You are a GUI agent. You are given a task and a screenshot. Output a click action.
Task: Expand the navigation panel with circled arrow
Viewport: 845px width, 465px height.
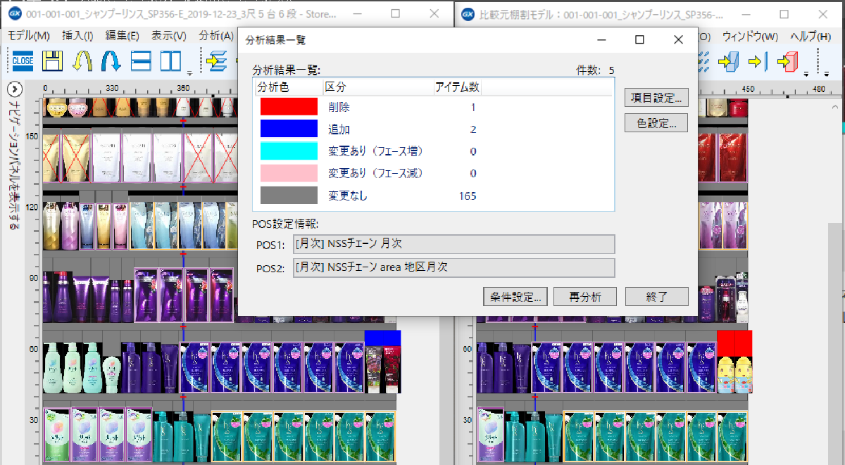click(x=14, y=89)
